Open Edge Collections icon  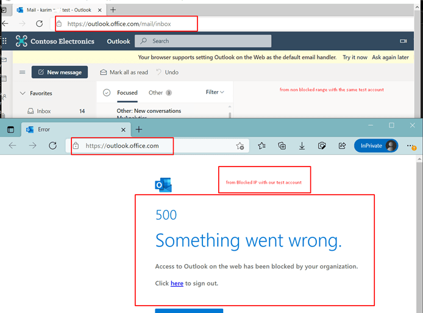coord(282,146)
